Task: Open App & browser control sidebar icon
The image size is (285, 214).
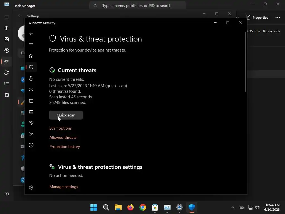Action: [x=31, y=101]
